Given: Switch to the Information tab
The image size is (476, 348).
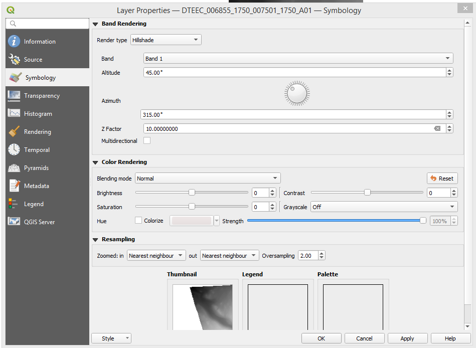Looking at the screenshot, I should point(47,41).
